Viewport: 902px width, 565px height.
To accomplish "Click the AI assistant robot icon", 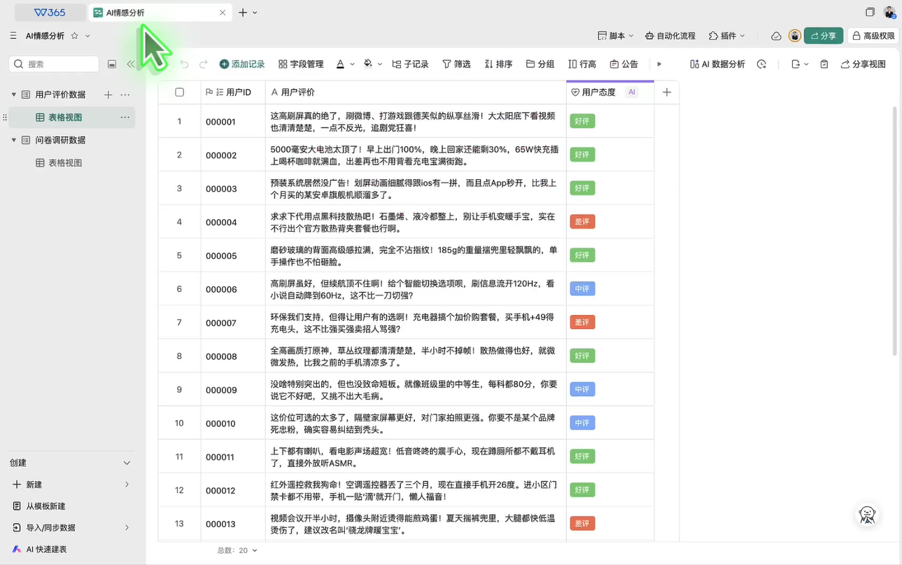I will click(x=867, y=515).
